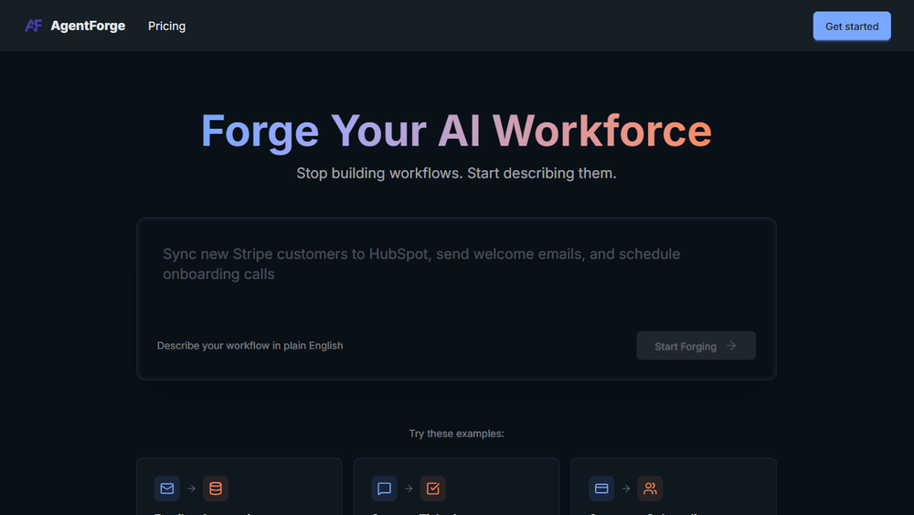Click the 'Forge Your AI Workforce' heading
The width and height of the screenshot is (914, 515).
pyautogui.click(x=456, y=131)
